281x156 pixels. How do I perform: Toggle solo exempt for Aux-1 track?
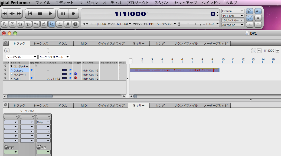[x=75, y=78]
